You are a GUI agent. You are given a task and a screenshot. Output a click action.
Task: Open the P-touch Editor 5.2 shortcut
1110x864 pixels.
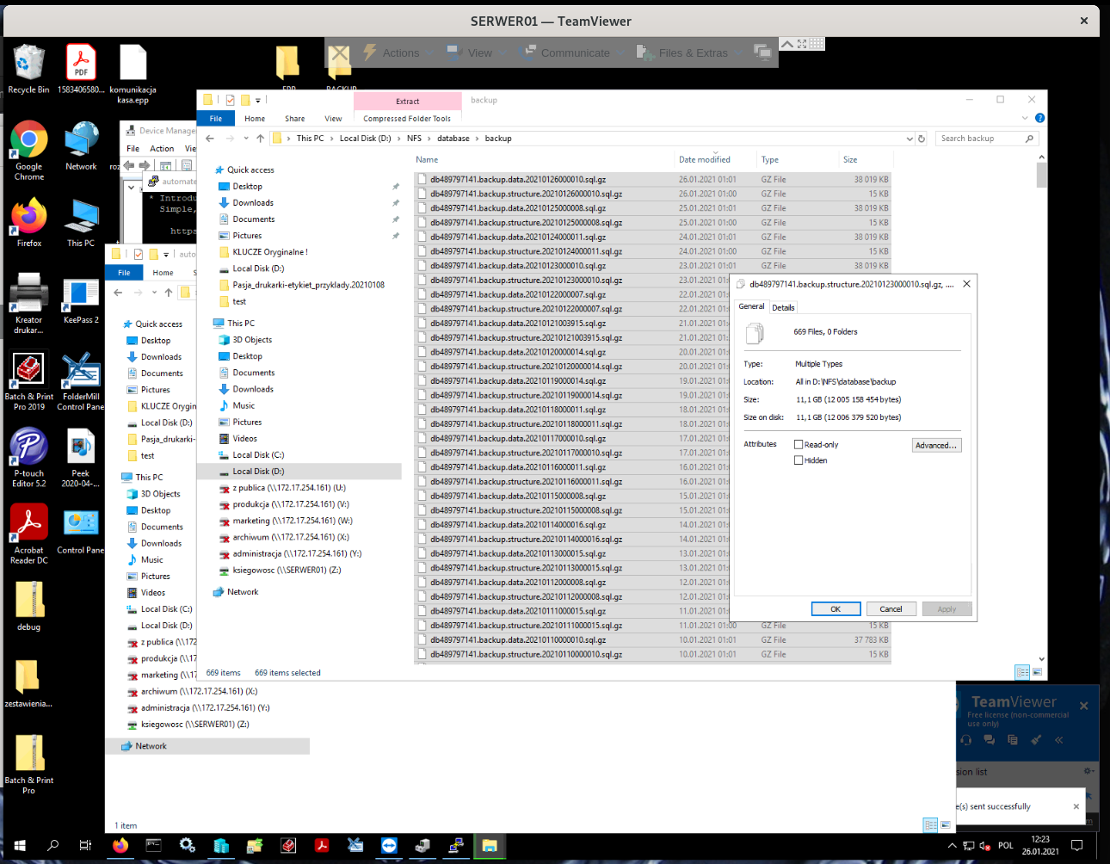click(28, 458)
